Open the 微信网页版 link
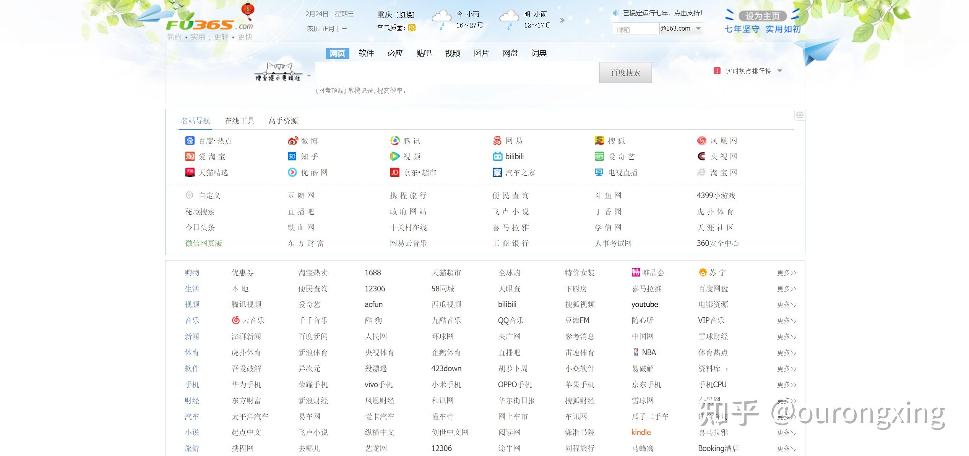Screen dimensions: 969x456 pyautogui.click(x=204, y=243)
